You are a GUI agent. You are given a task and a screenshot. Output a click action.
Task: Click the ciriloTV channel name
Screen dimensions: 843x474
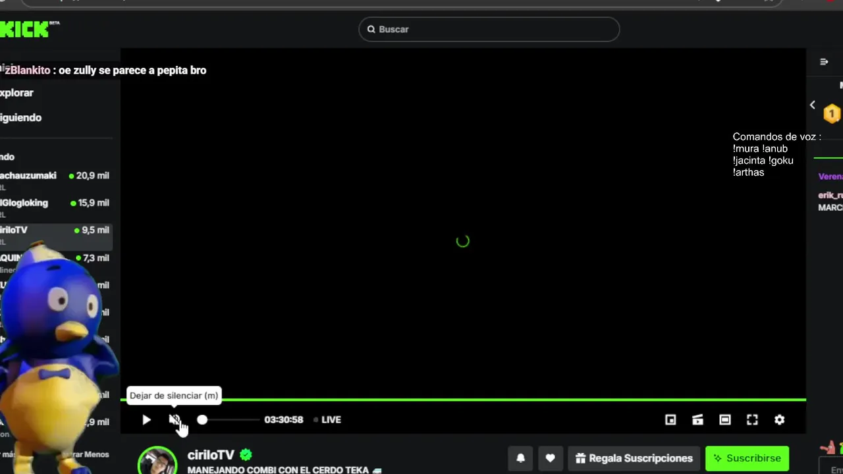pos(211,455)
